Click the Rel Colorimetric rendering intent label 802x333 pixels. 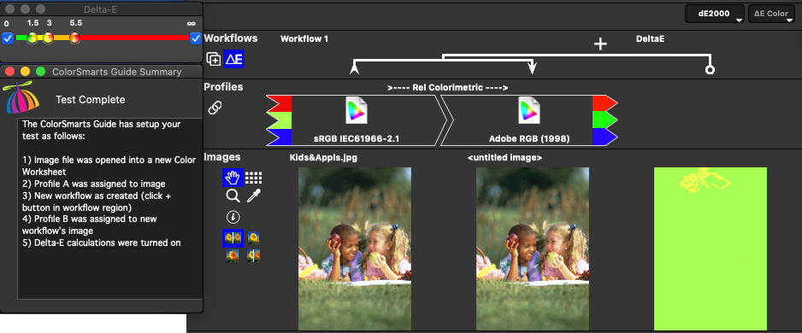coord(447,87)
